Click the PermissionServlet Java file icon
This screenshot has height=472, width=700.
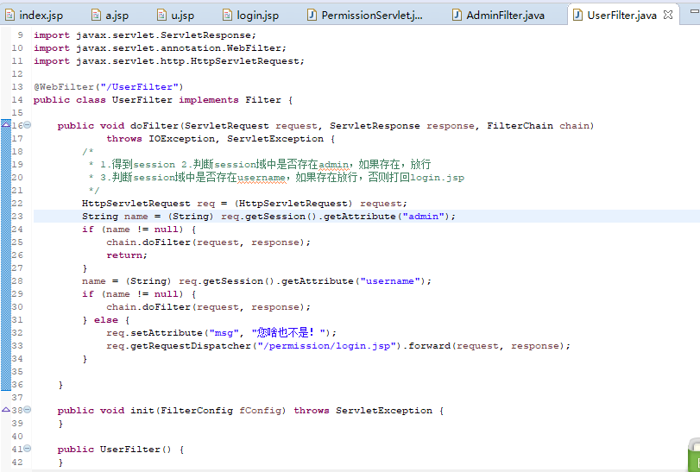click(312, 15)
